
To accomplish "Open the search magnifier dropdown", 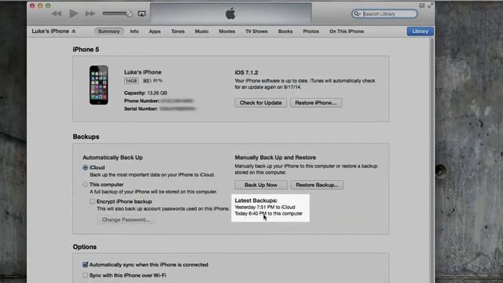I will [x=357, y=14].
